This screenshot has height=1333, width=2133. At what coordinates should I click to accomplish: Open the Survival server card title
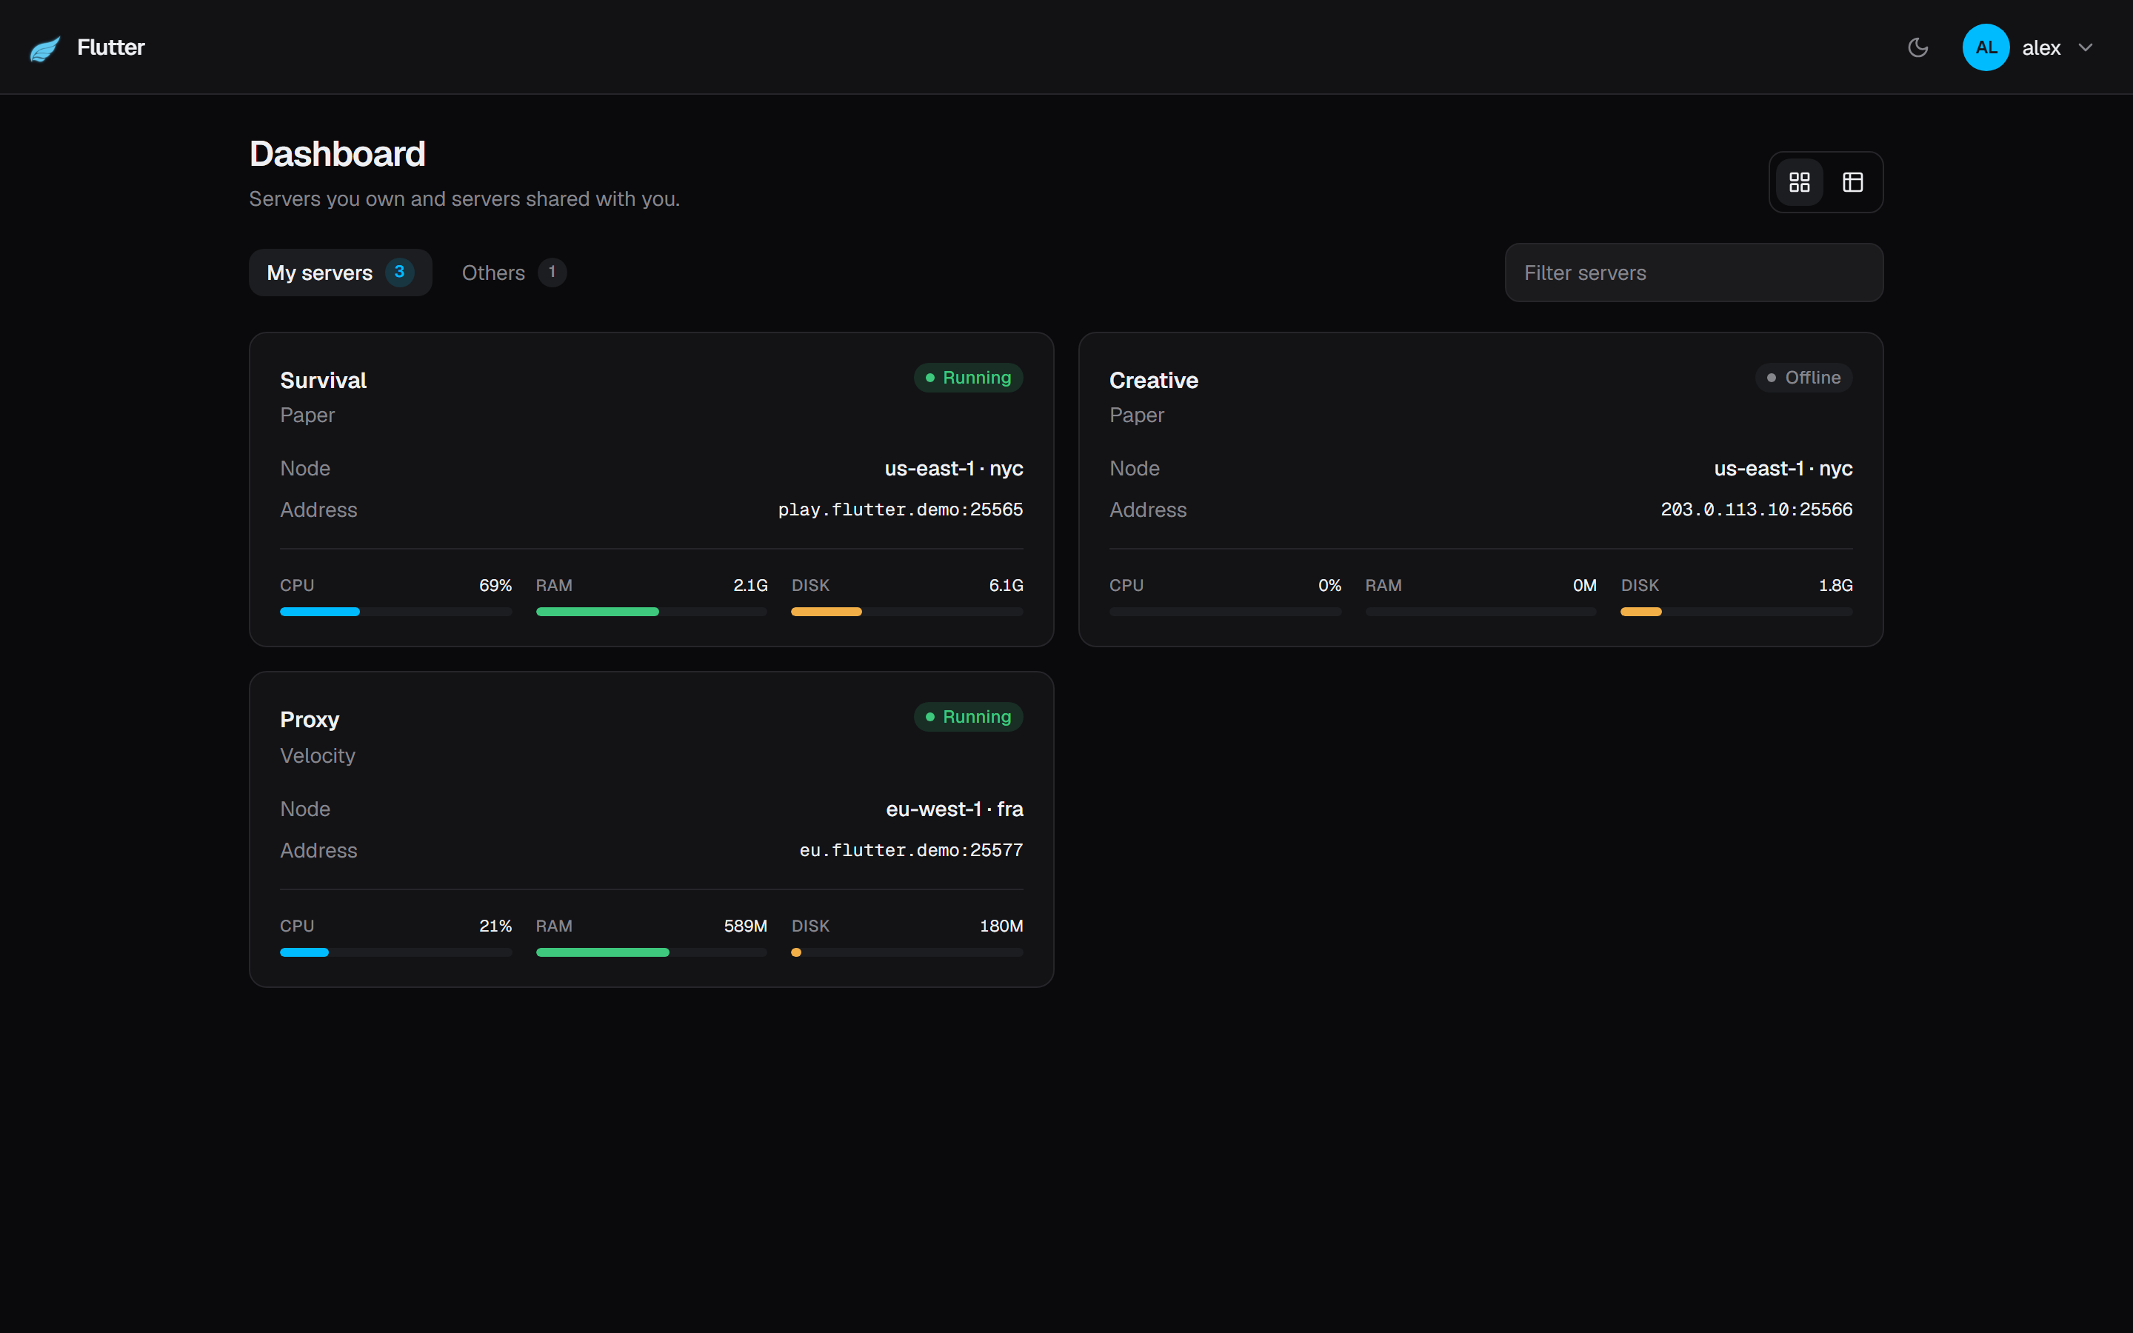coord(323,380)
